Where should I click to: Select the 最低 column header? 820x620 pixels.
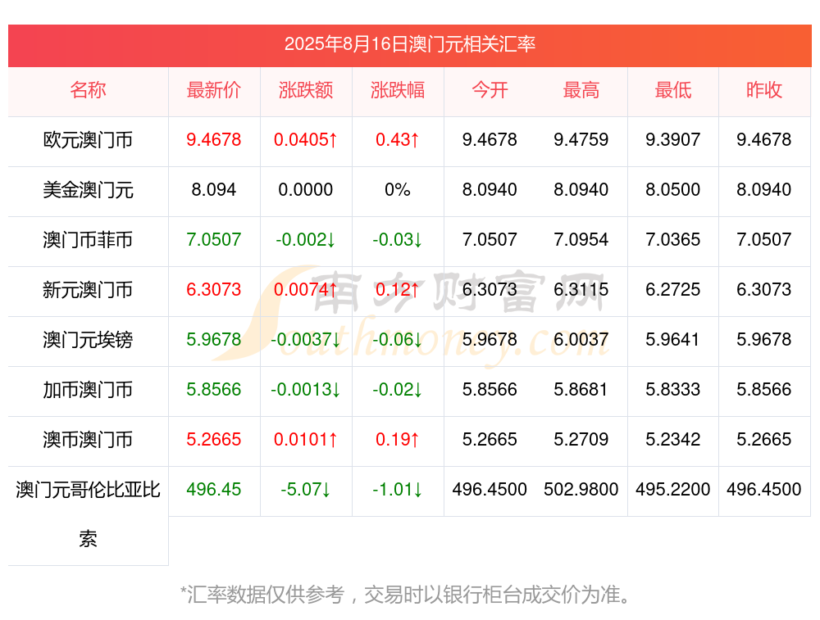pyautogui.click(x=673, y=90)
